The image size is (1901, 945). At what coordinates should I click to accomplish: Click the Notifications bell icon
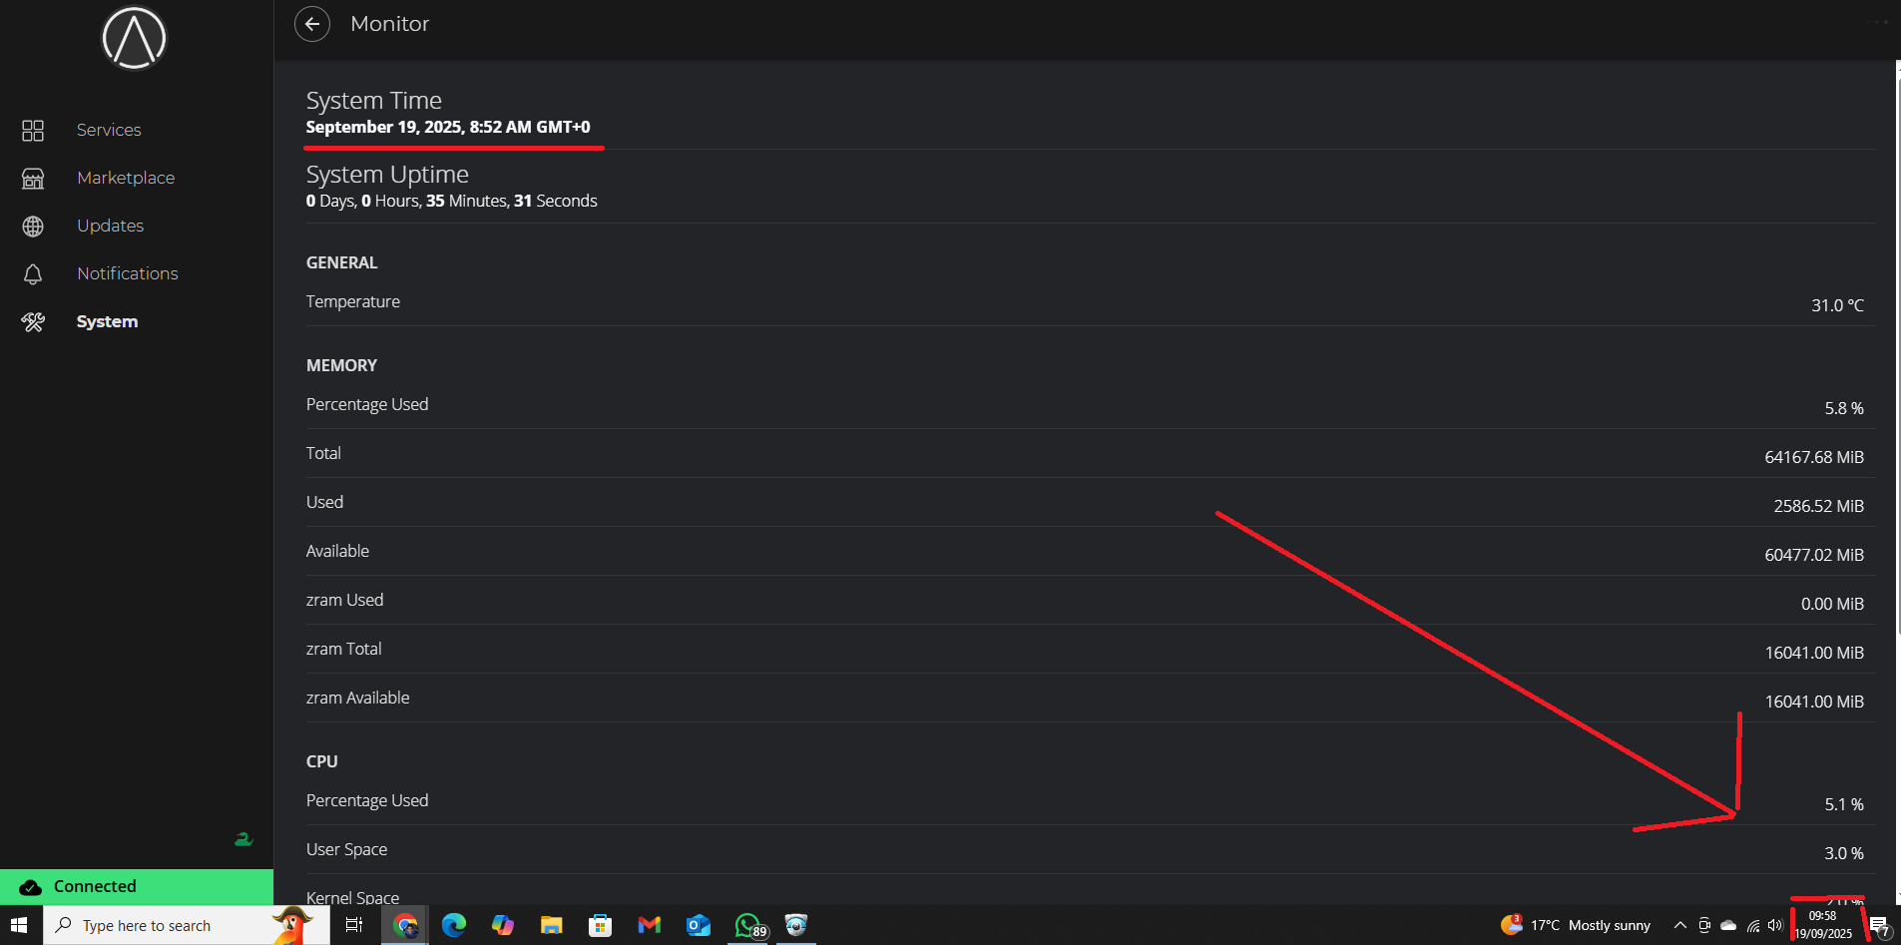tap(33, 274)
